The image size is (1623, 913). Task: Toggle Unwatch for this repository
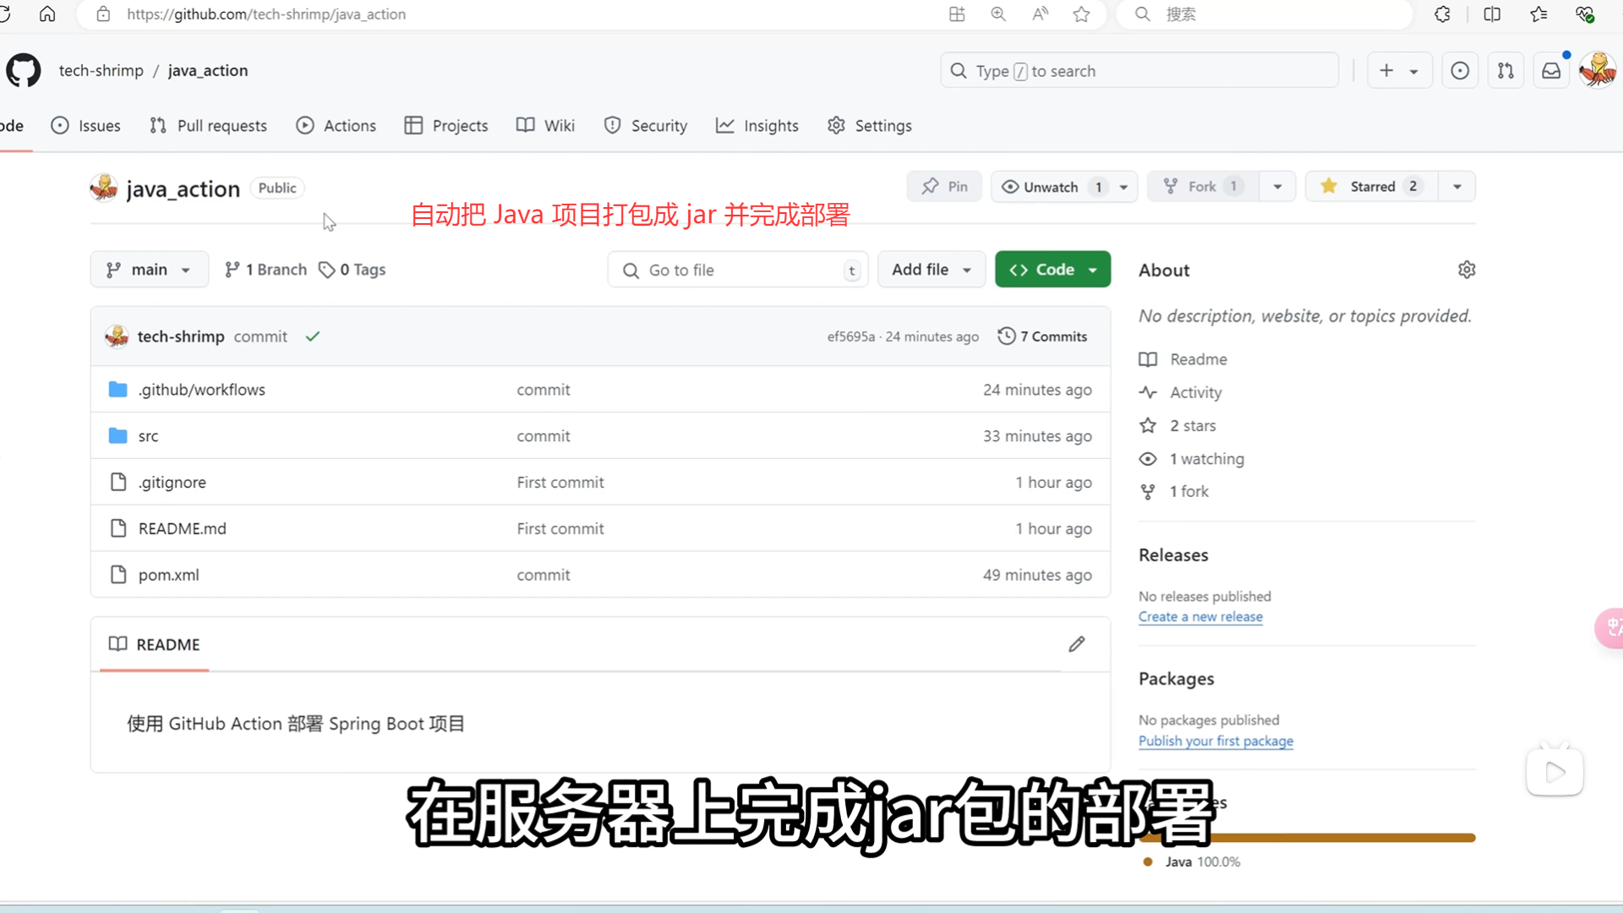click(1051, 187)
